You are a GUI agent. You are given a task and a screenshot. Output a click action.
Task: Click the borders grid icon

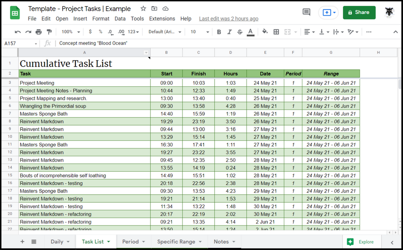coord(276,32)
